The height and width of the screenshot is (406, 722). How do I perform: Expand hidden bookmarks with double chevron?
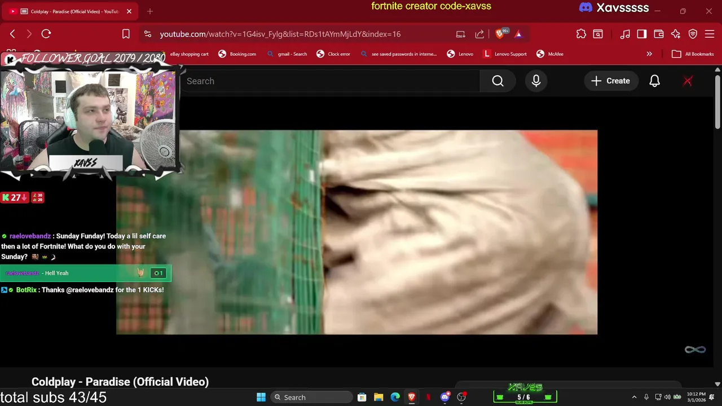tap(649, 54)
